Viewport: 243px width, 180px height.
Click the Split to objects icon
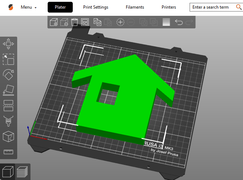pos(143,22)
